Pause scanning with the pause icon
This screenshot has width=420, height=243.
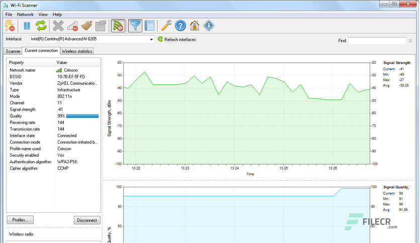tap(27, 26)
